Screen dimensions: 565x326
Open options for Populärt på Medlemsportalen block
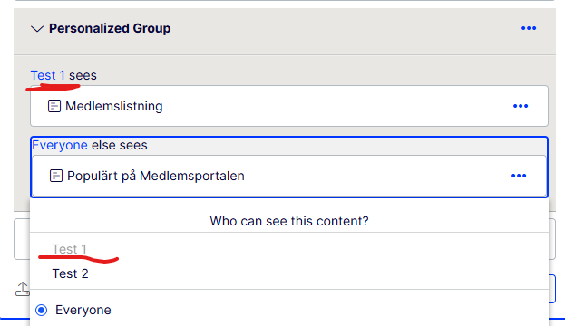pos(519,176)
